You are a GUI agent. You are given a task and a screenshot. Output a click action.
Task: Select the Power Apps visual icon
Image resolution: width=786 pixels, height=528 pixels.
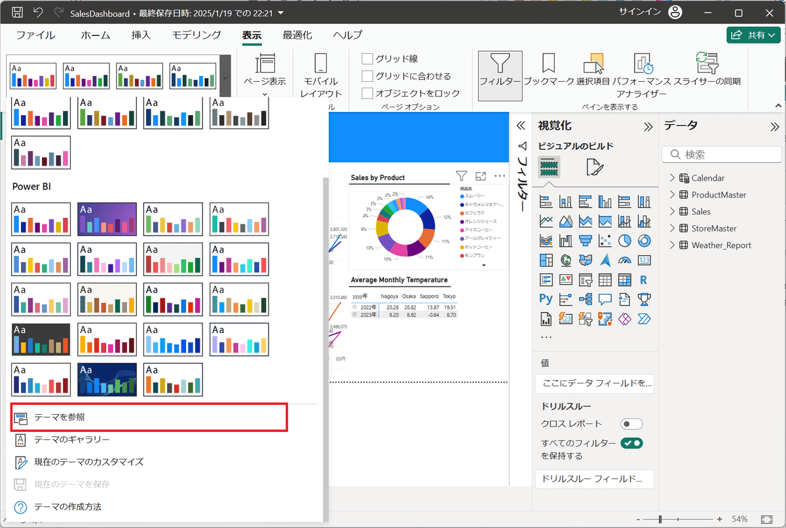(x=624, y=319)
